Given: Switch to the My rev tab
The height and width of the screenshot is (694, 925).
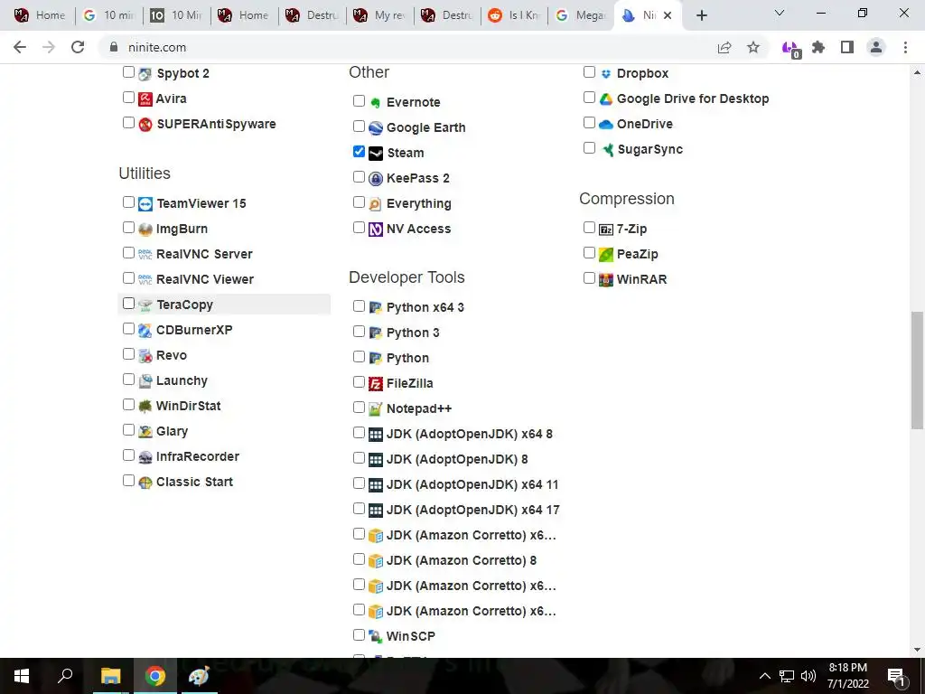Looking at the screenshot, I should pyautogui.click(x=380, y=15).
